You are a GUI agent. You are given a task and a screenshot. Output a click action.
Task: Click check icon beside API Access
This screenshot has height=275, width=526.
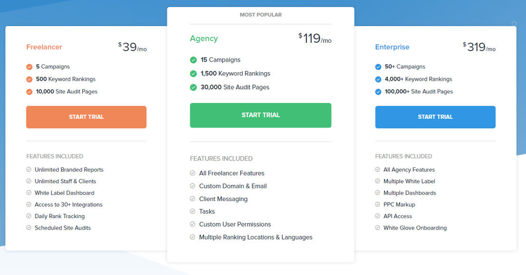click(x=378, y=216)
